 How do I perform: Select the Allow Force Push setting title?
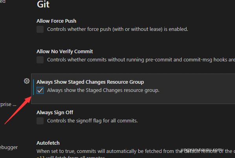(56, 21)
